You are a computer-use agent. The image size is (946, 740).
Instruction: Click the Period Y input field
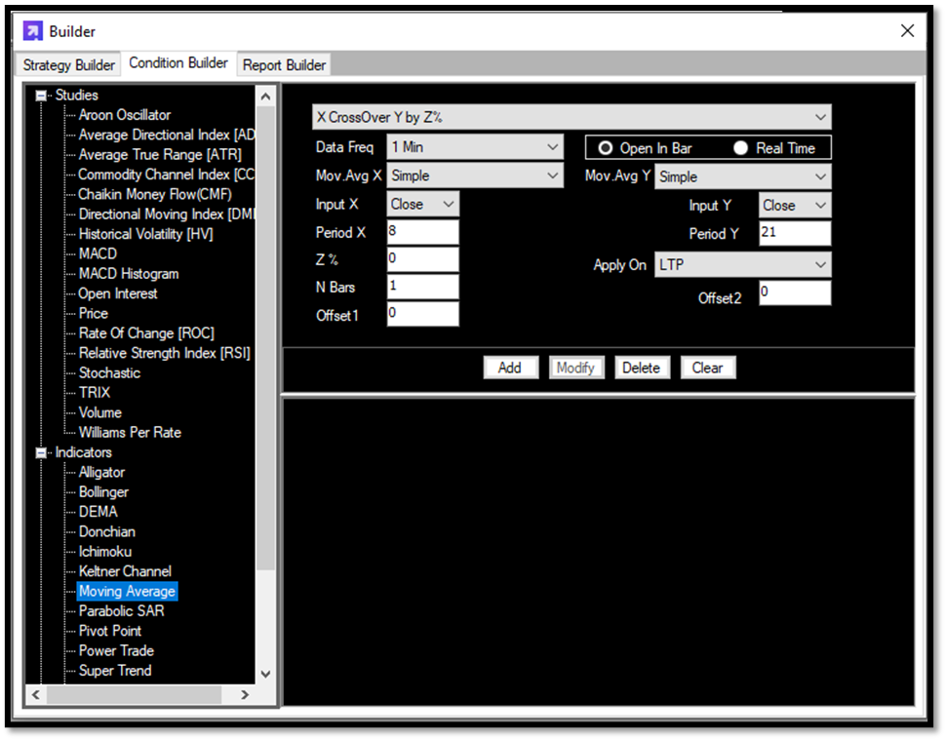point(795,233)
